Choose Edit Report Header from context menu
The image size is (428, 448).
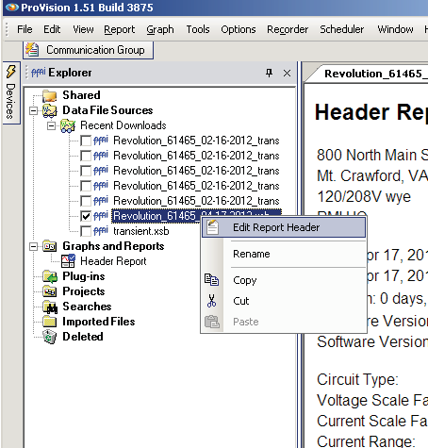284,227
